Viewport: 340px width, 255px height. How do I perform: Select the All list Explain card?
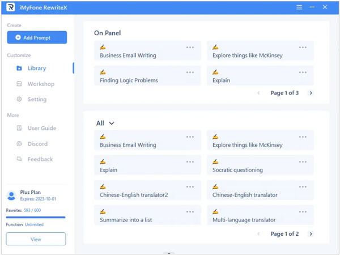148,165
